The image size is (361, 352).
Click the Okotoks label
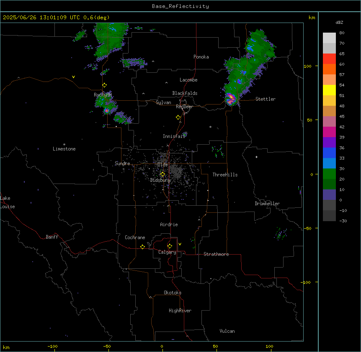173,293
